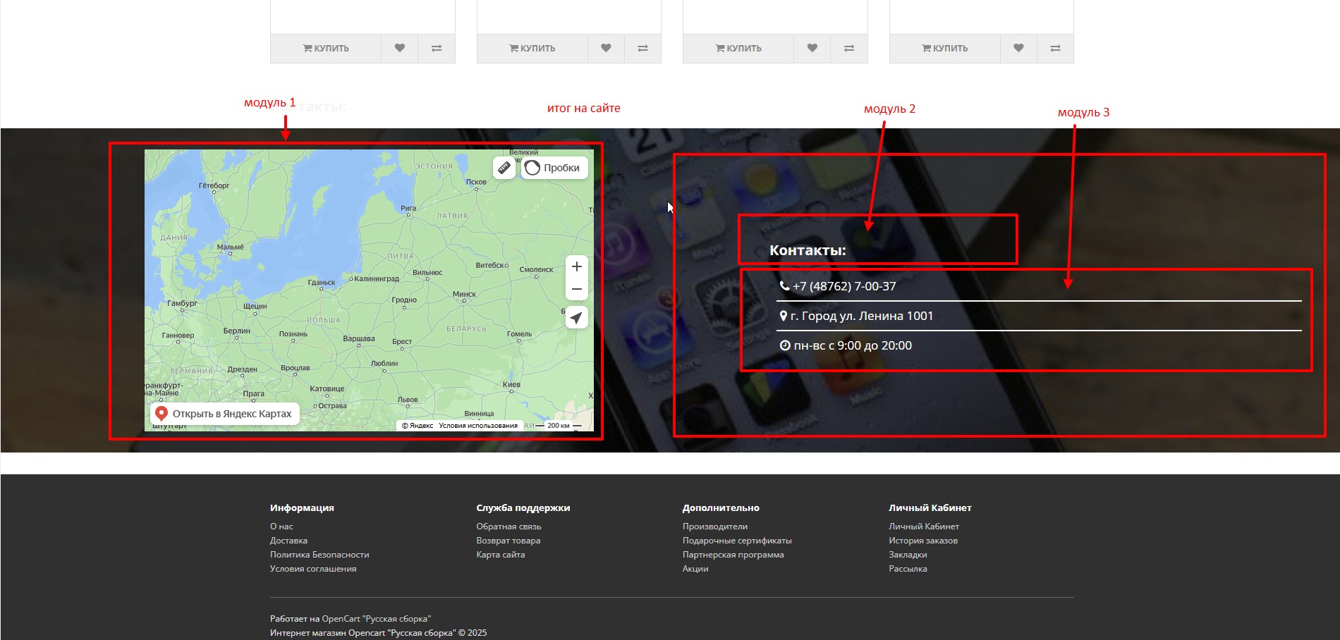Click compare arrows icon on first product
Viewport: 1340px width, 640px height.
coord(437,48)
